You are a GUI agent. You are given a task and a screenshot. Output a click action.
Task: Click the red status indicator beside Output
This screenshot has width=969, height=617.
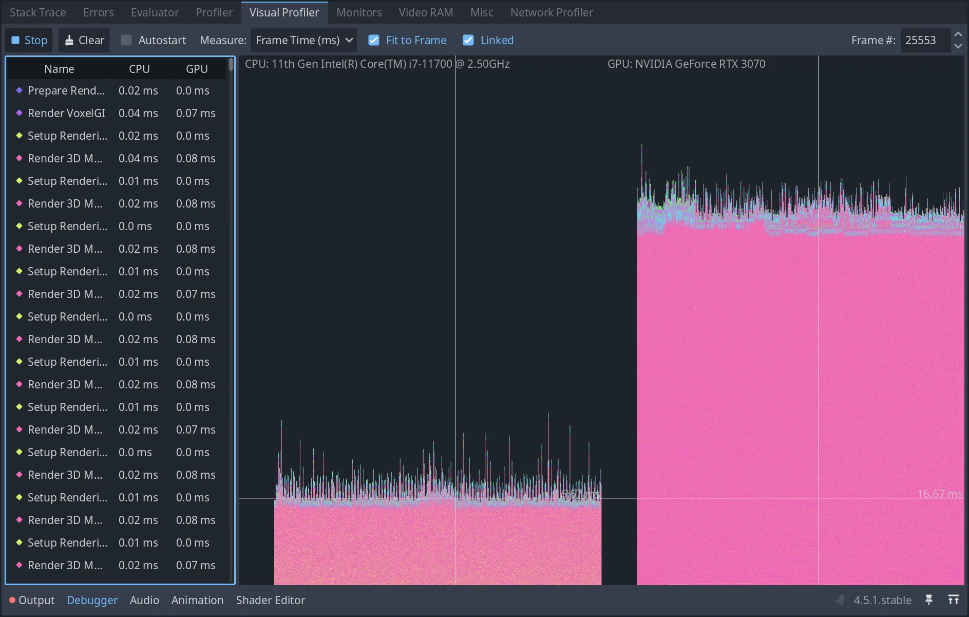pos(11,600)
